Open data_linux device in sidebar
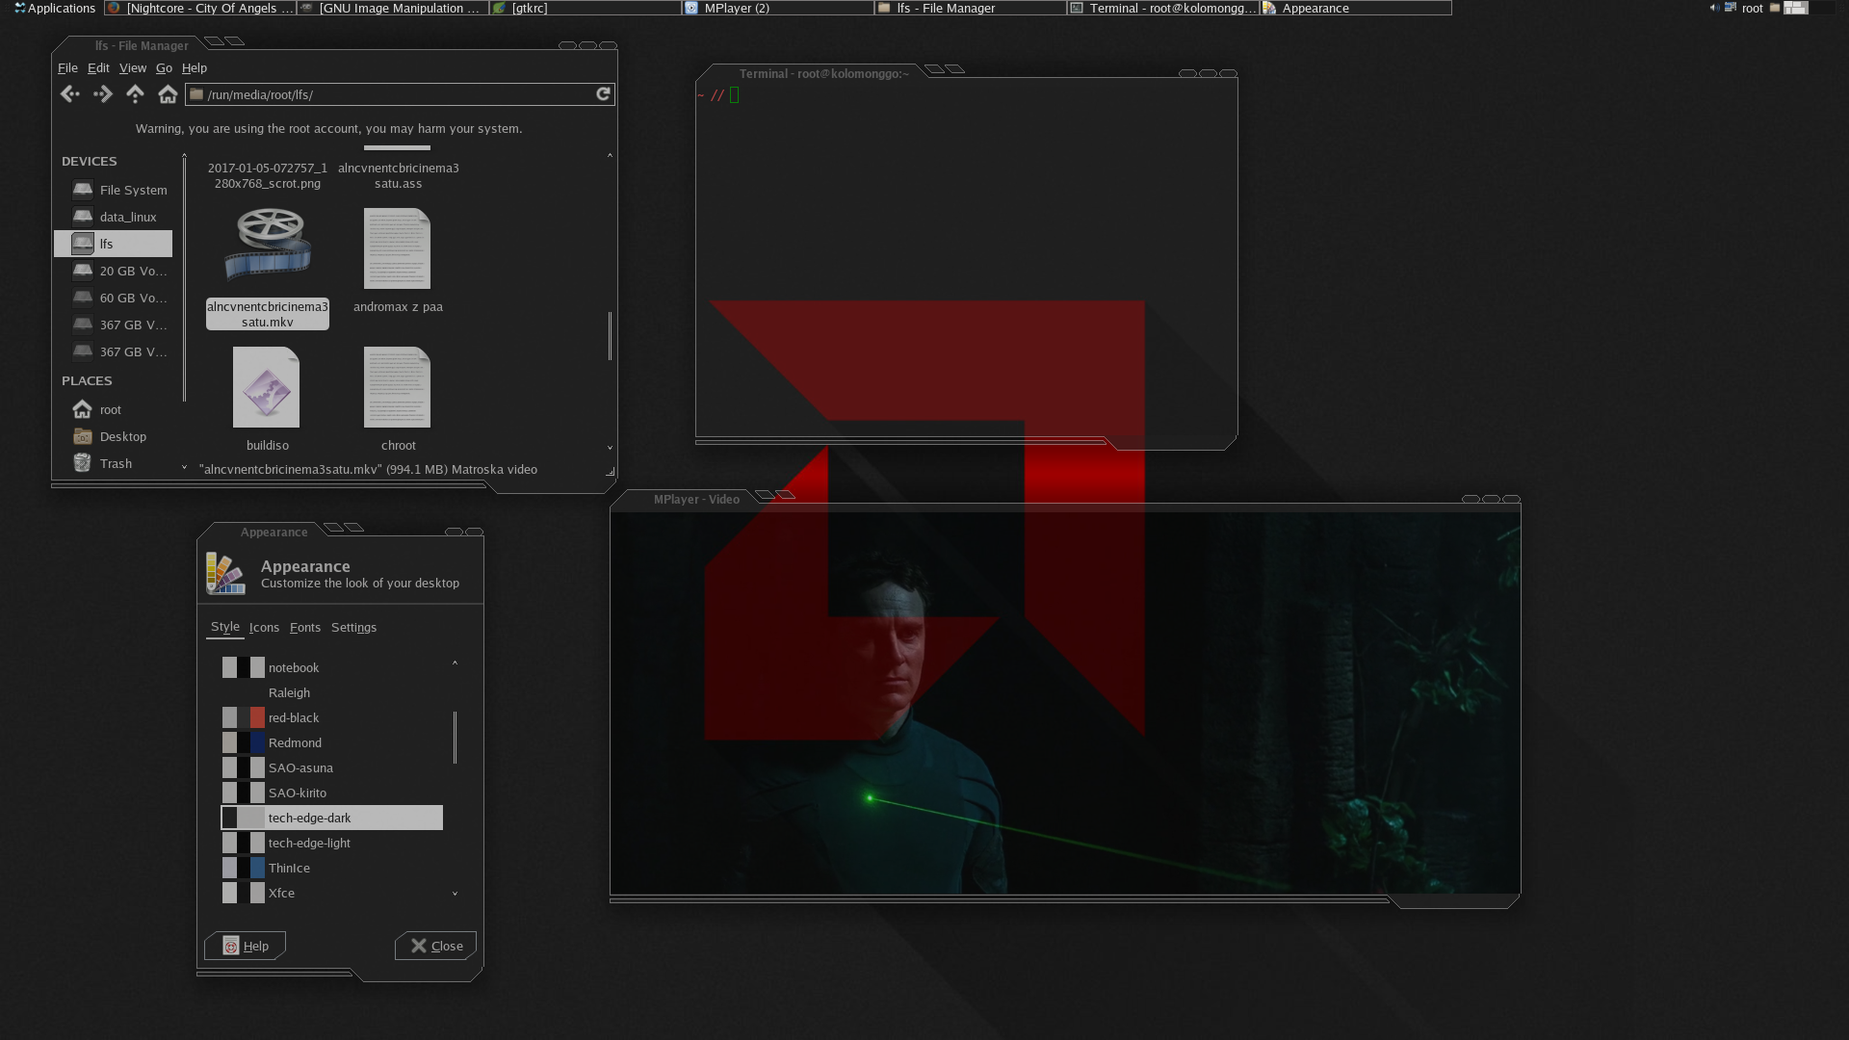 click(114, 217)
